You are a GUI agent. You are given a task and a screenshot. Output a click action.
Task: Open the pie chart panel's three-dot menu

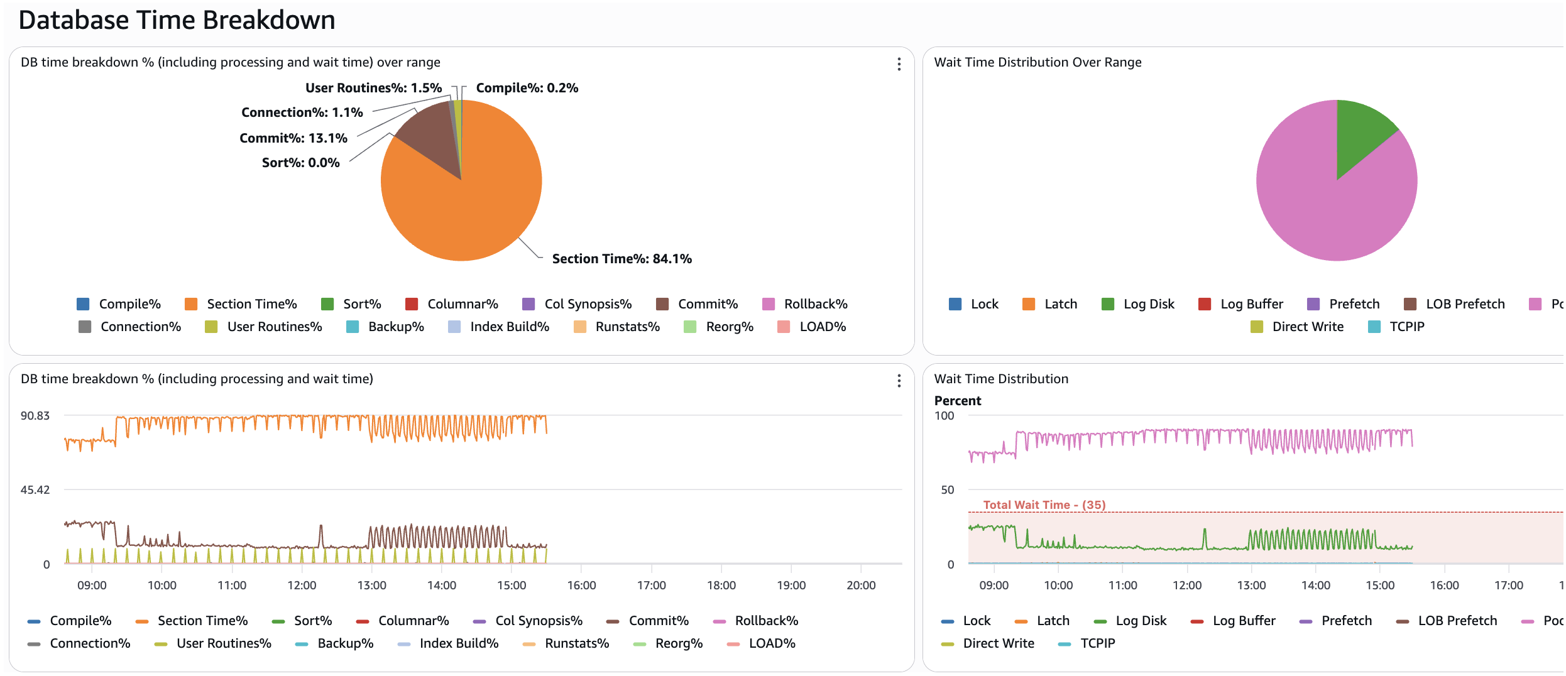pyautogui.click(x=899, y=64)
